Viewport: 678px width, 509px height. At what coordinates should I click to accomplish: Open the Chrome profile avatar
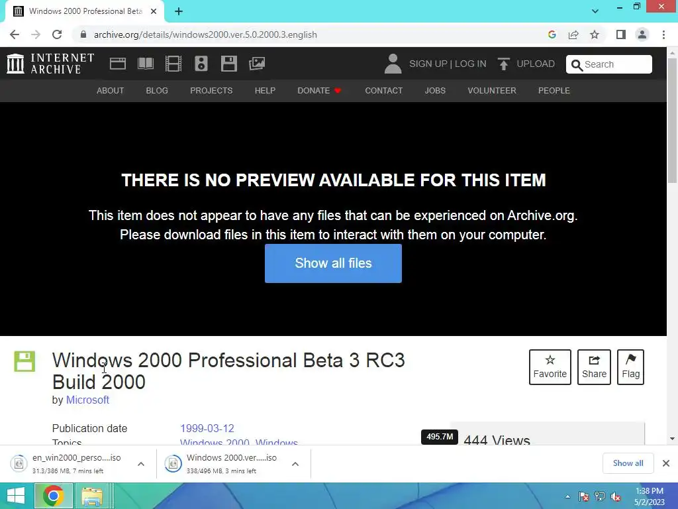[642, 34]
